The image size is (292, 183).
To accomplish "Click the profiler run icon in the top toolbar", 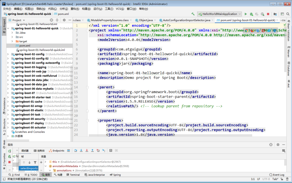I will (262, 14).
